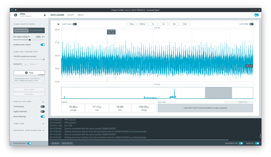Collapse Display Options section

[x=43, y=102]
